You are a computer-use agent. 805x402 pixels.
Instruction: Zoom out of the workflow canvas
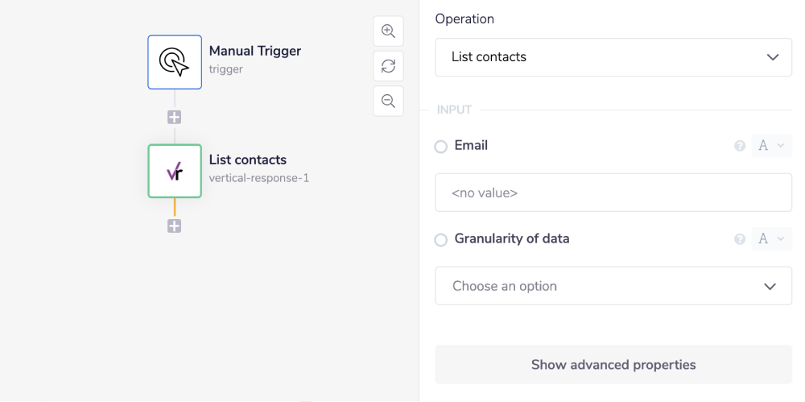(x=388, y=101)
